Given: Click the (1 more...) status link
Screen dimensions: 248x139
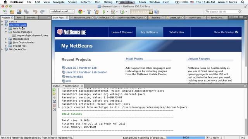Looking at the screenshot, I should (216, 137).
